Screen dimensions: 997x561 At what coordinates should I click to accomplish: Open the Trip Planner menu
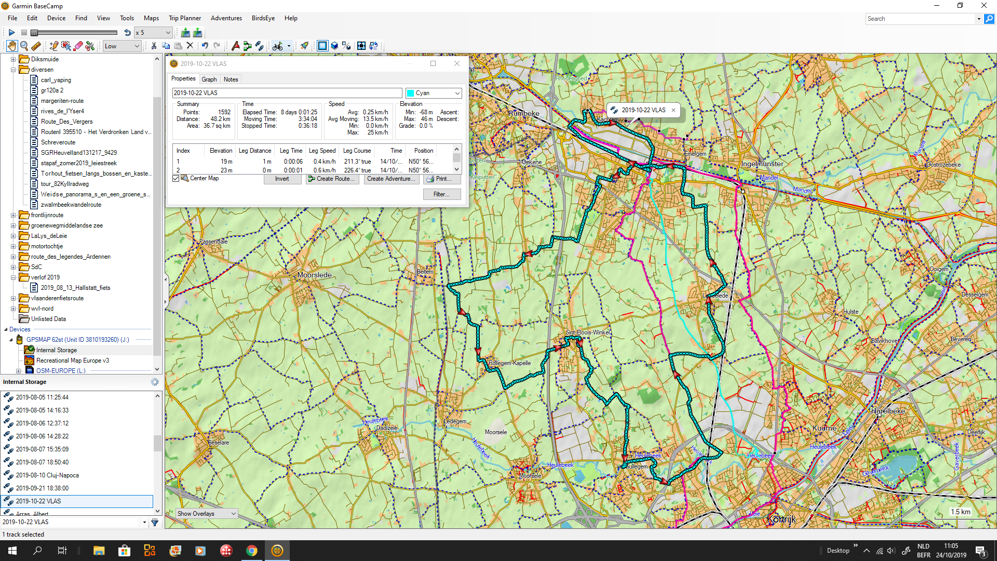[185, 18]
